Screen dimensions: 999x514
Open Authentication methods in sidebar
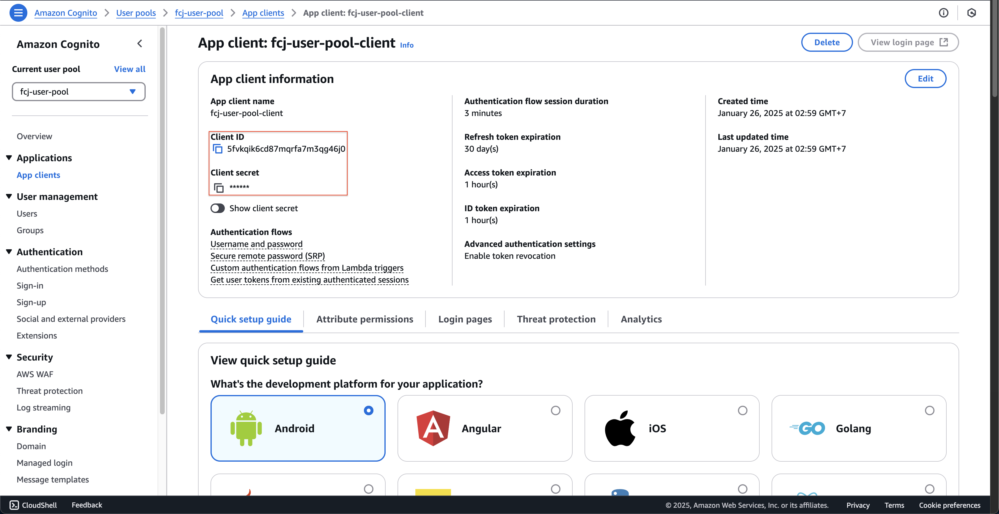point(62,269)
